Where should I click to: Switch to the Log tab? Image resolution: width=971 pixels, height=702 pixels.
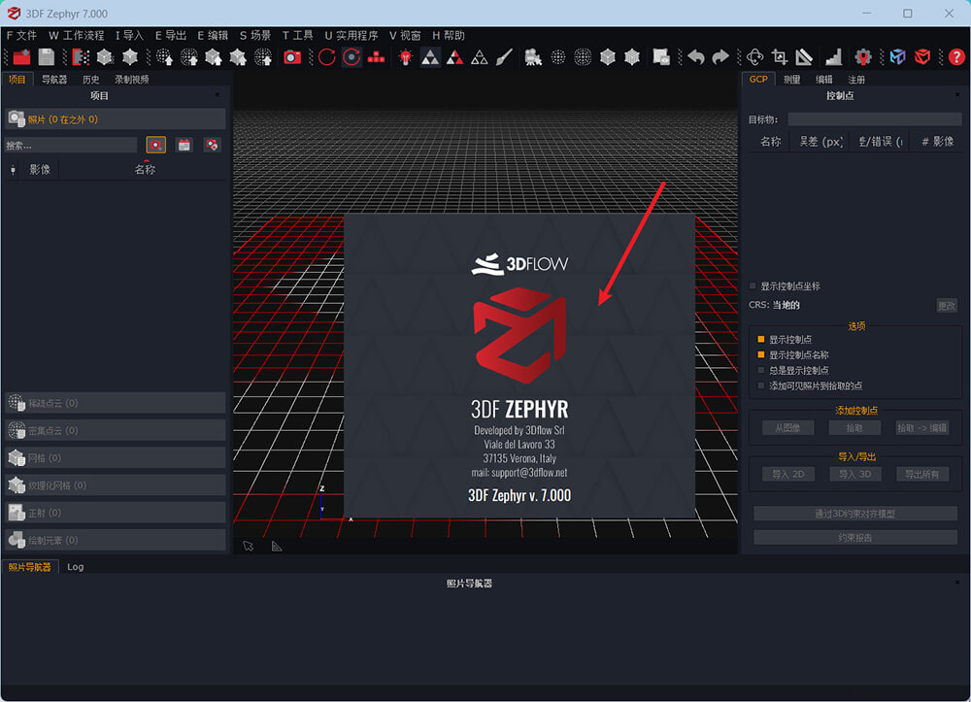point(75,566)
